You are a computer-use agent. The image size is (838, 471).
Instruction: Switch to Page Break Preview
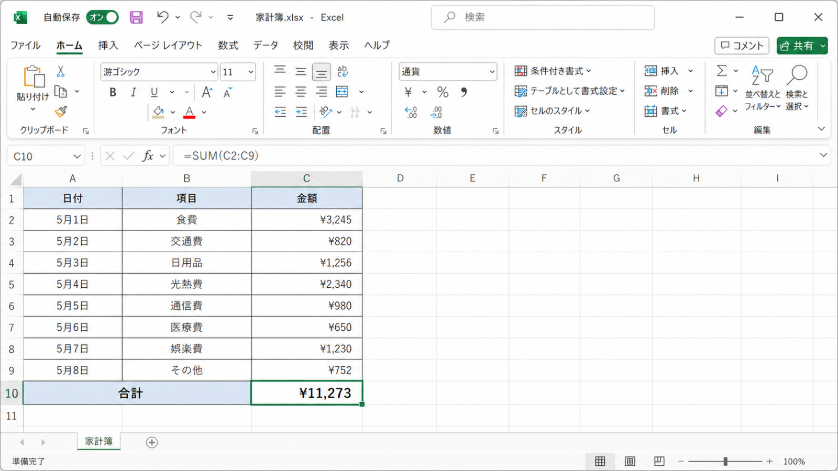[x=659, y=461]
